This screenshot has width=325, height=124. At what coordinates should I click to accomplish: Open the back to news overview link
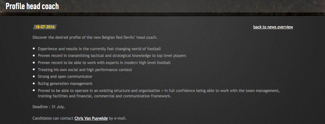coord(273,27)
